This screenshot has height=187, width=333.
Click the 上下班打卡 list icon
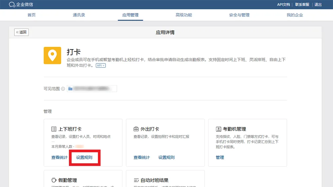(54, 129)
